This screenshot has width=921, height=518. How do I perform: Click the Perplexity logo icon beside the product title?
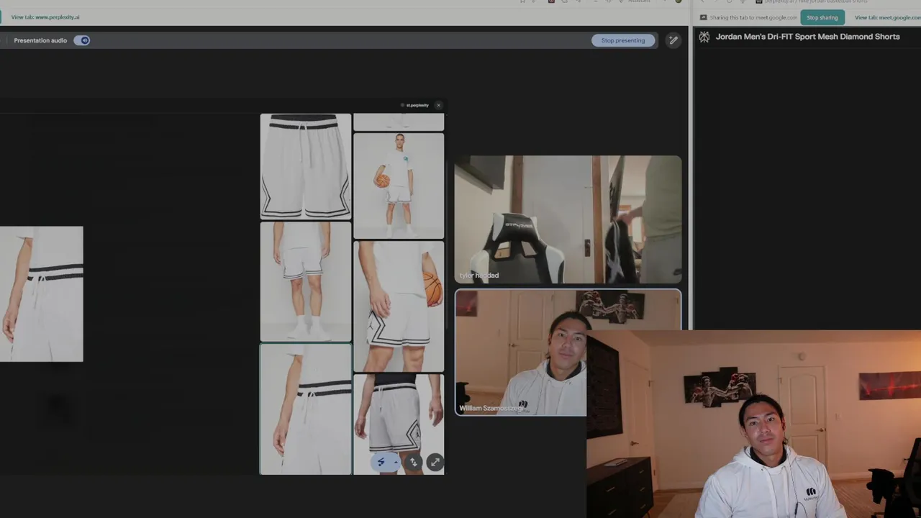pos(704,37)
